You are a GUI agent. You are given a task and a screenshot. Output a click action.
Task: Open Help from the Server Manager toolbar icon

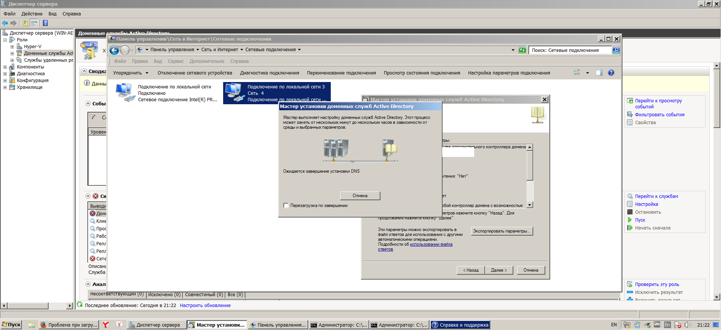[x=45, y=23]
